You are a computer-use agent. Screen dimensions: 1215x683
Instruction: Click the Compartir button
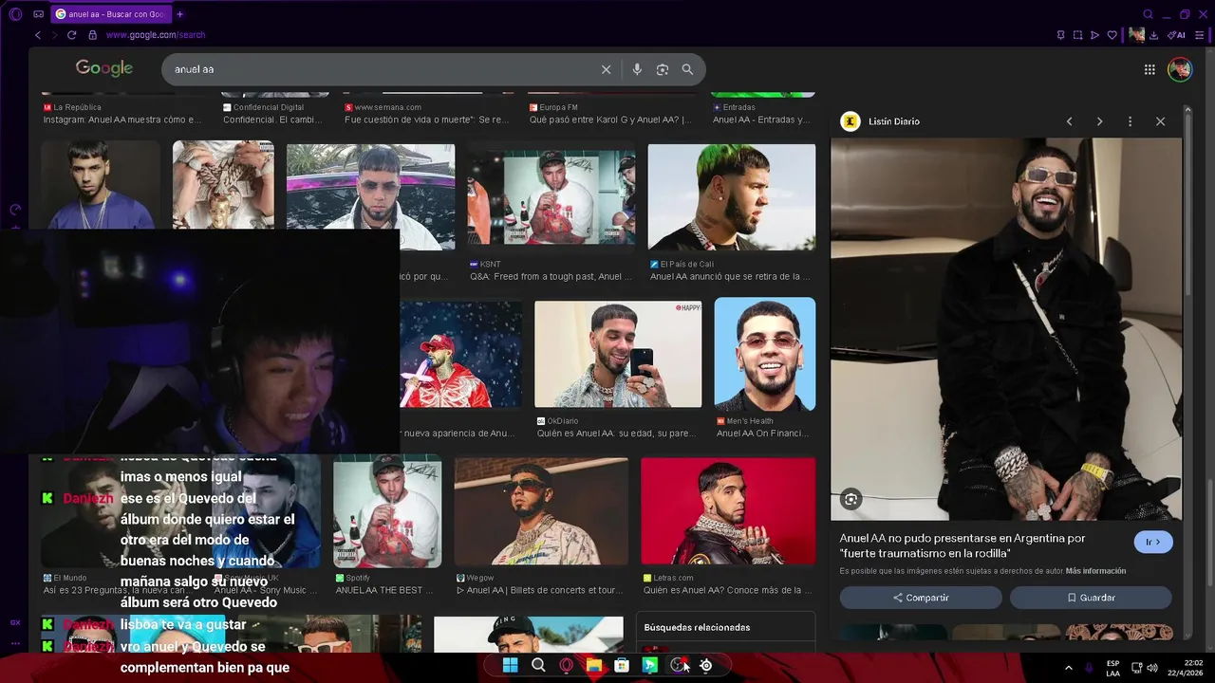click(921, 598)
